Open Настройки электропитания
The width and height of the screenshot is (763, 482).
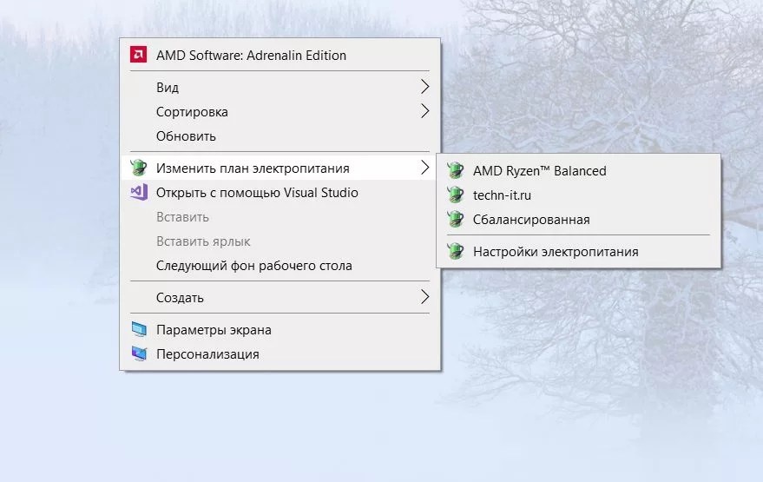[578, 252]
